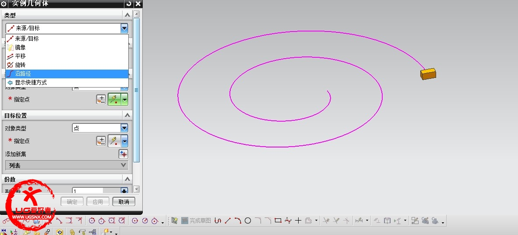Open 目标位置 指定点 snap type arrow
The height and width of the screenshot is (235, 518).
click(124, 141)
